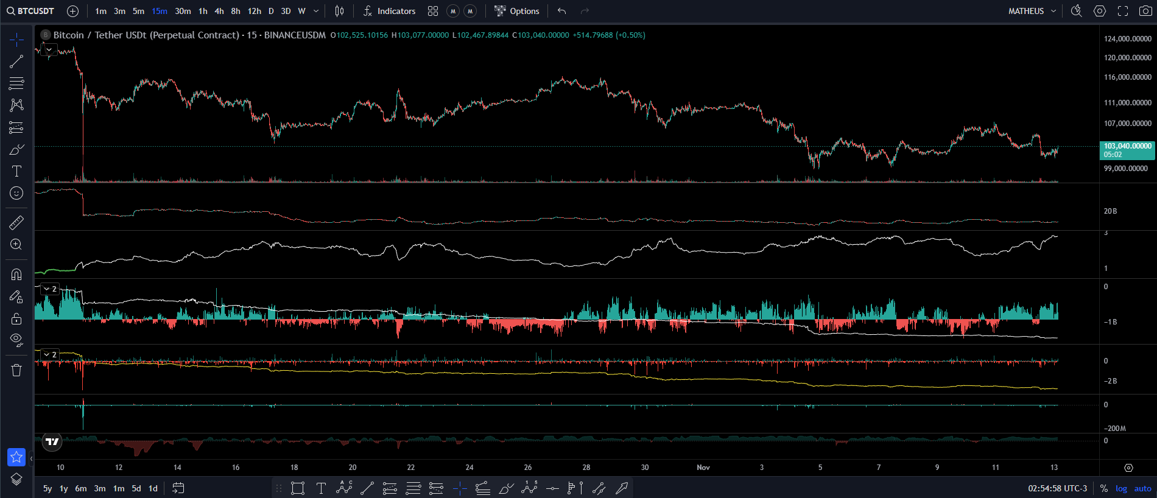Image resolution: width=1157 pixels, height=498 pixels.
Task: Select the text tool in left sidebar
Action: click(16, 171)
